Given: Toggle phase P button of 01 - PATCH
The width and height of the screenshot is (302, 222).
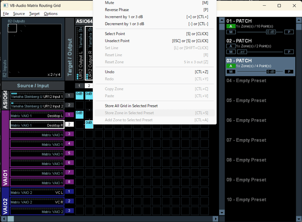Looking at the screenshot, I should pyautogui.click(x=289, y=32).
